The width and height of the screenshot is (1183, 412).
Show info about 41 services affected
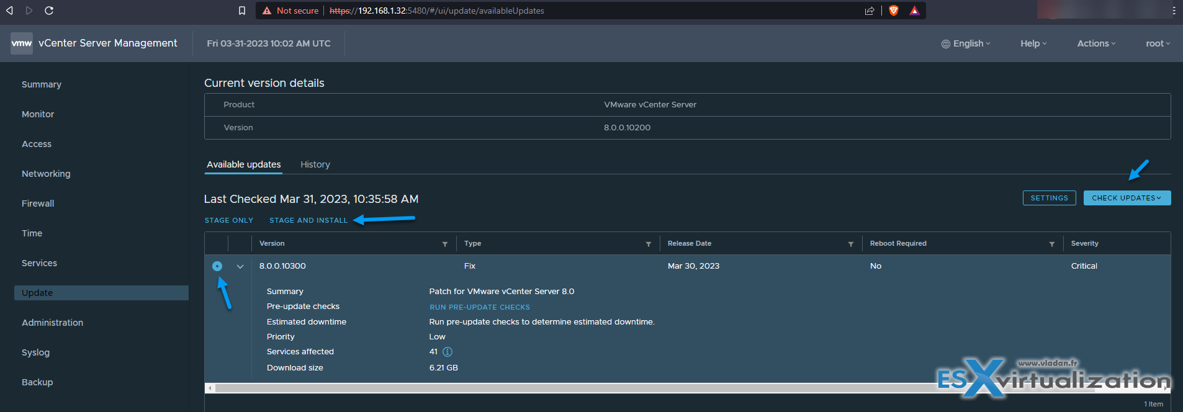448,352
